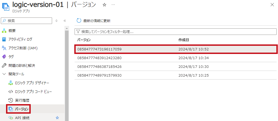Collapse the 開発ツール section chevron

tap(4, 74)
